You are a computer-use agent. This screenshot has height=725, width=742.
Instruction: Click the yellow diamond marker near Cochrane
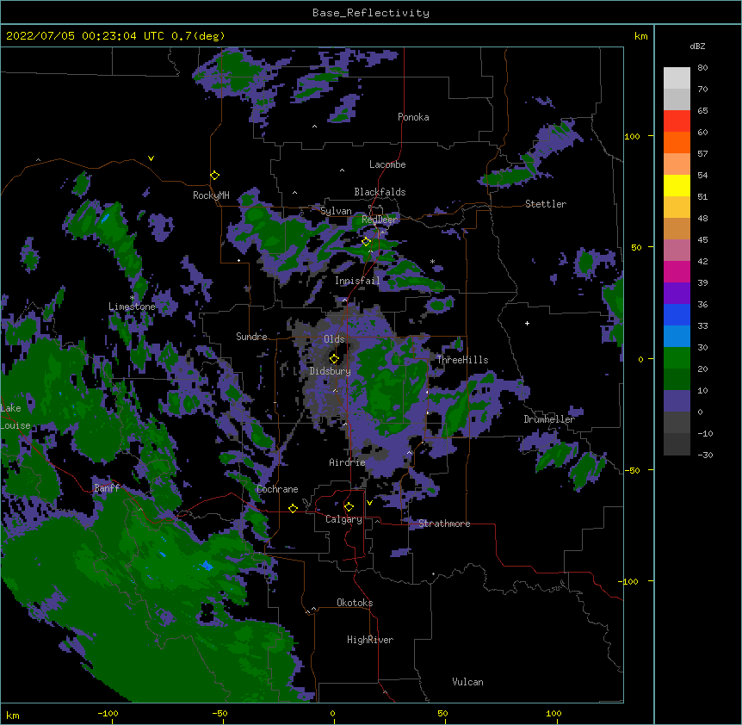pyautogui.click(x=293, y=508)
